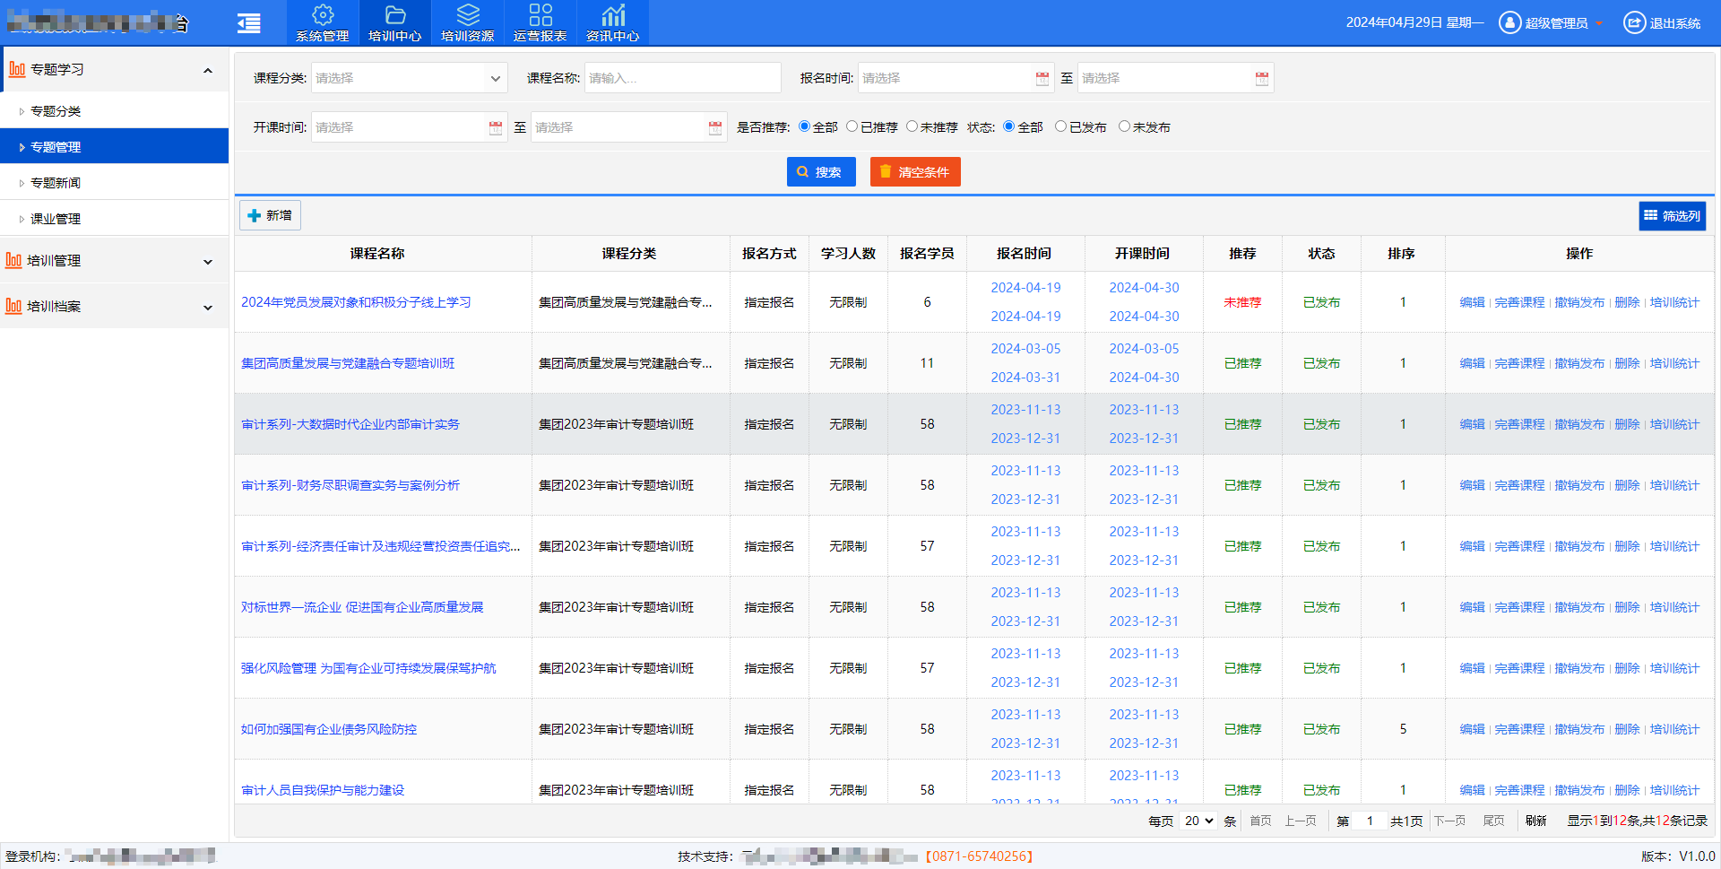Click the plus icon on 新增 button
This screenshot has width=1721, height=869.
[255, 215]
